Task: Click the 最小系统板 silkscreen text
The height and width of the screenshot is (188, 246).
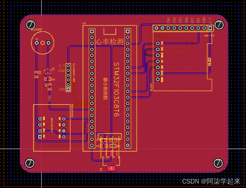Action: pos(105,89)
